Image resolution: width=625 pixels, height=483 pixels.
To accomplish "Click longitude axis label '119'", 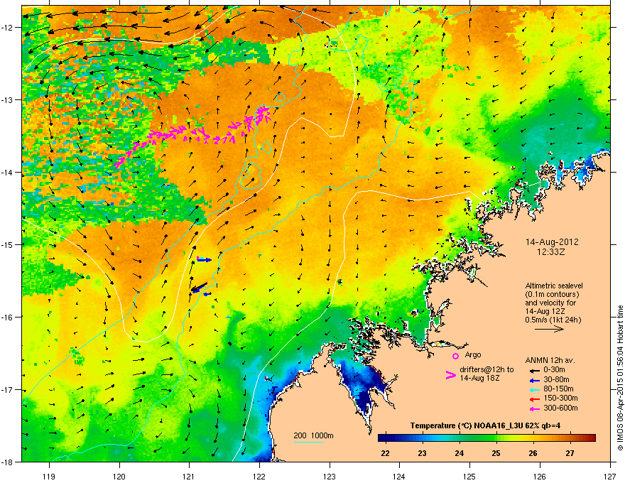I will click(49, 476).
